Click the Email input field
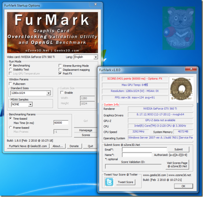Viewport: 203px width, 197px height. (144, 150)
